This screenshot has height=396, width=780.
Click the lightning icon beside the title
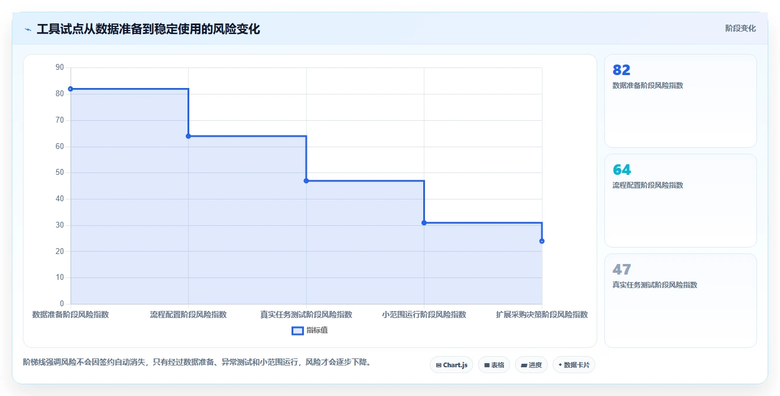tap(28, 29)
